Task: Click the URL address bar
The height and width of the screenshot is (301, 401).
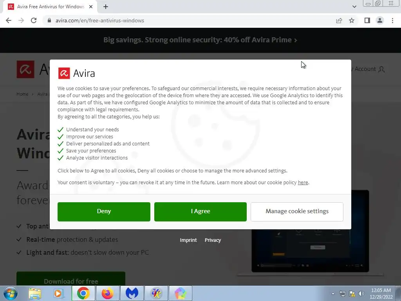Action: tap(189, 20)
